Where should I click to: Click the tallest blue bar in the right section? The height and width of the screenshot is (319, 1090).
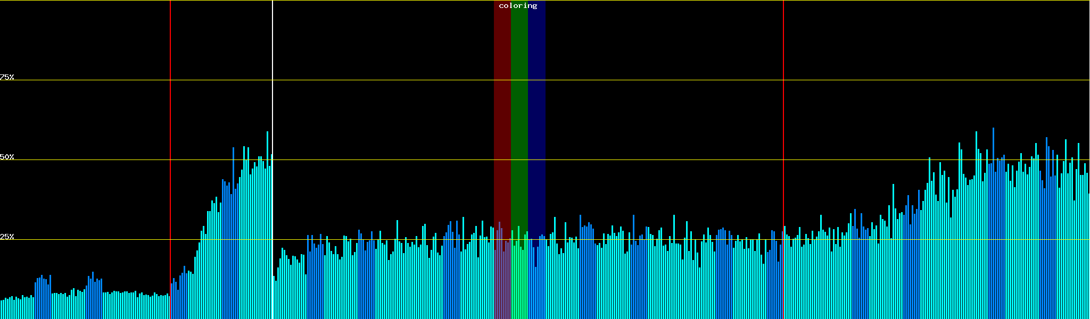993,213
